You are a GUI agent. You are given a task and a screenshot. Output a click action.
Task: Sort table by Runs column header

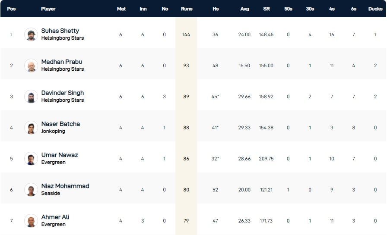point(187,9)
